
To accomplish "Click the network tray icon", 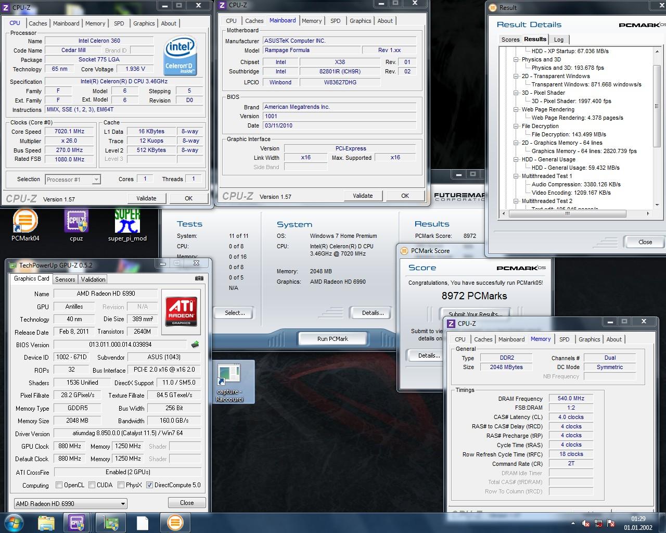I will point(598,523).
